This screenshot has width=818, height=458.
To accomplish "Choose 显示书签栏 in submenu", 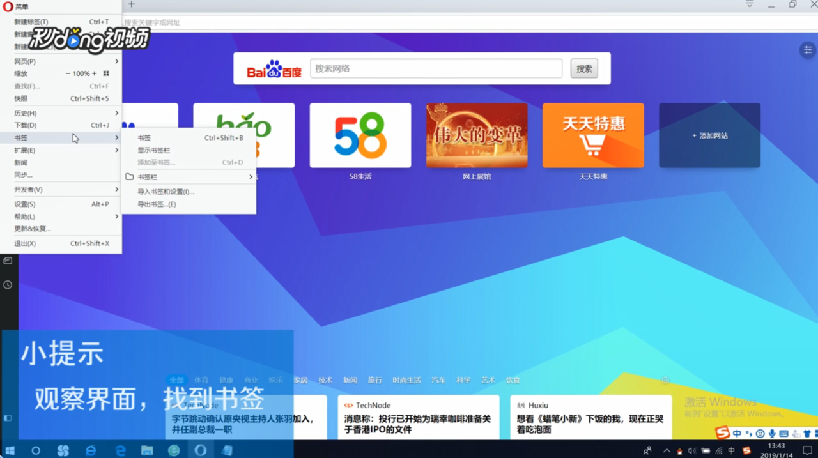I will (x=189, y=150).
